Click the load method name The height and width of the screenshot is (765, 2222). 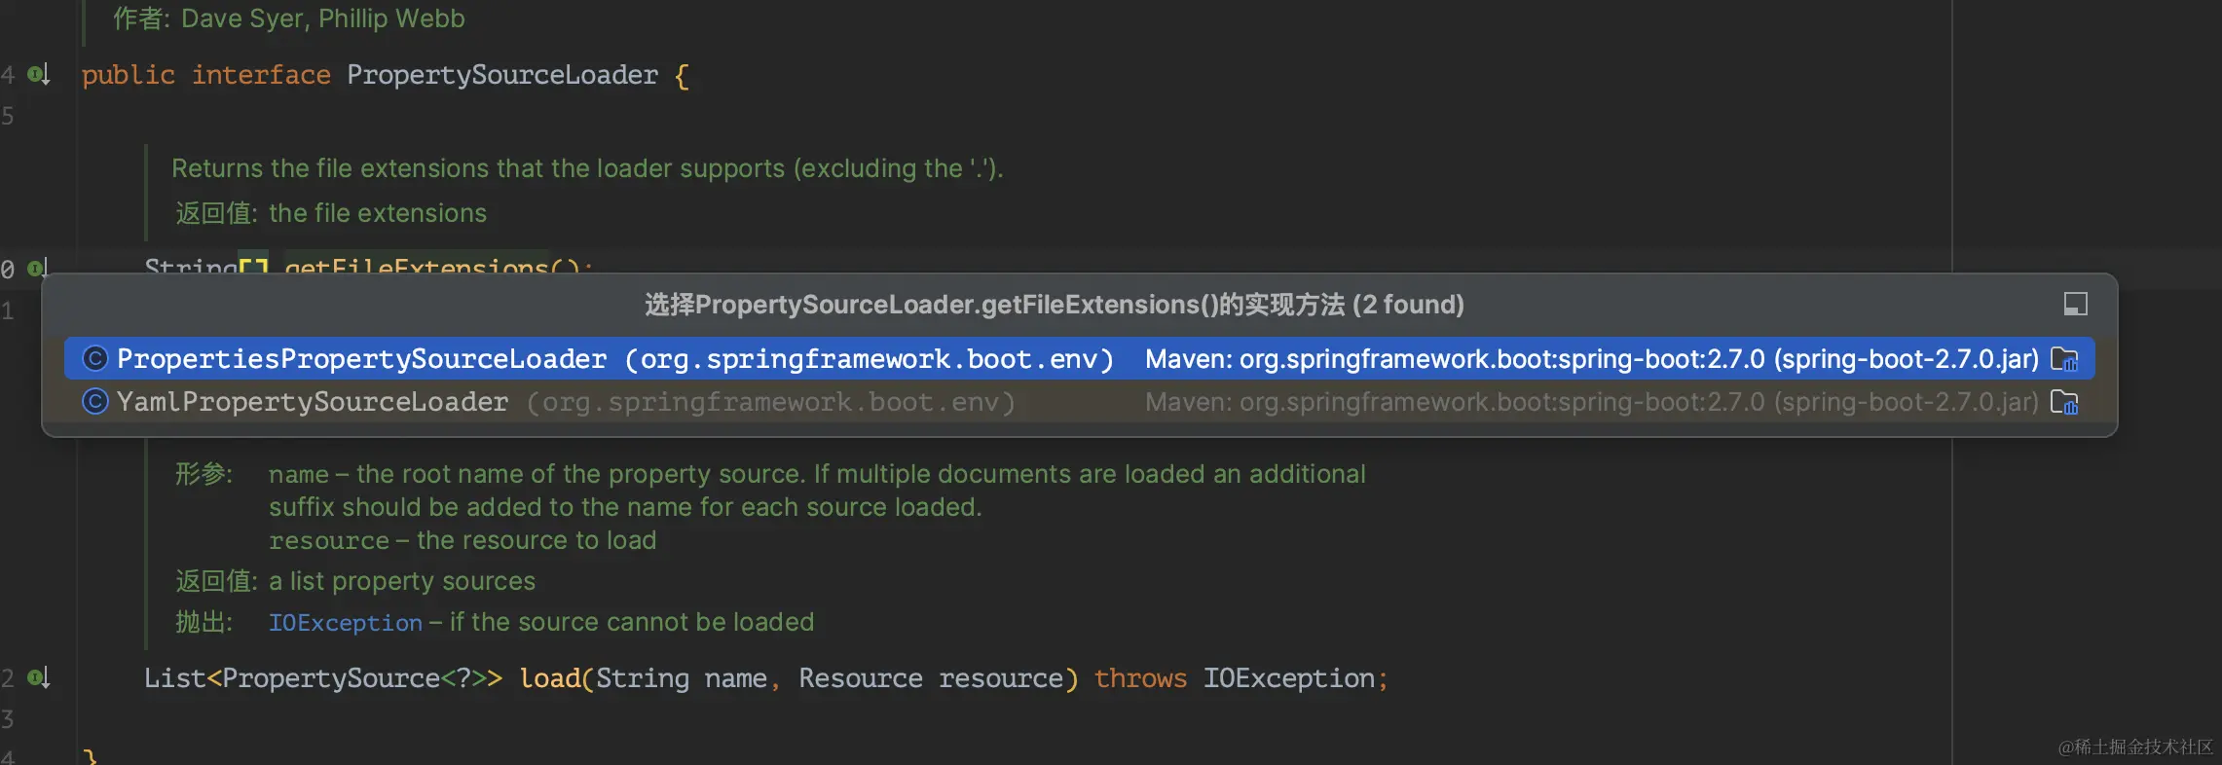tap(550, 678)
